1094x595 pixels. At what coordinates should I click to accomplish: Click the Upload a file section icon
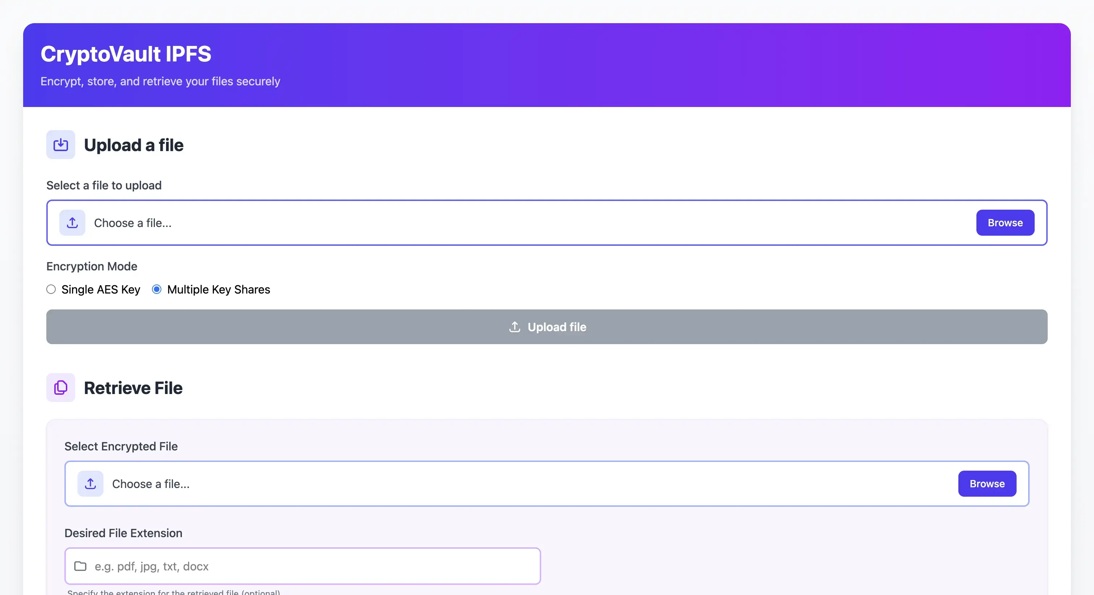[x=61, y=145]
